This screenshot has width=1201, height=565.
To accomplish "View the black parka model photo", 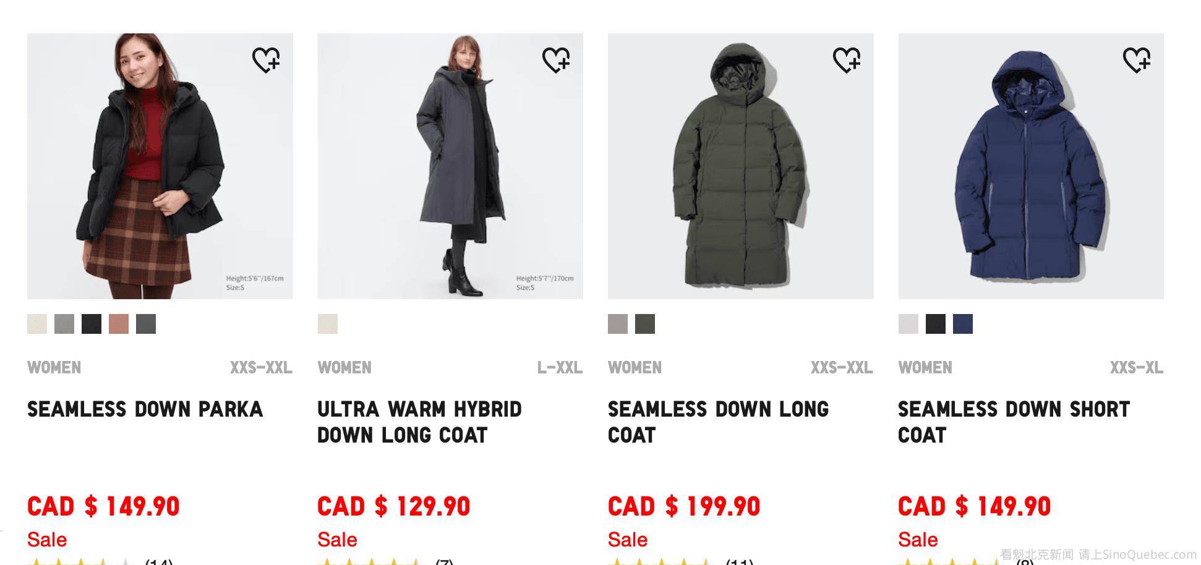I will [x=160, y=166].
